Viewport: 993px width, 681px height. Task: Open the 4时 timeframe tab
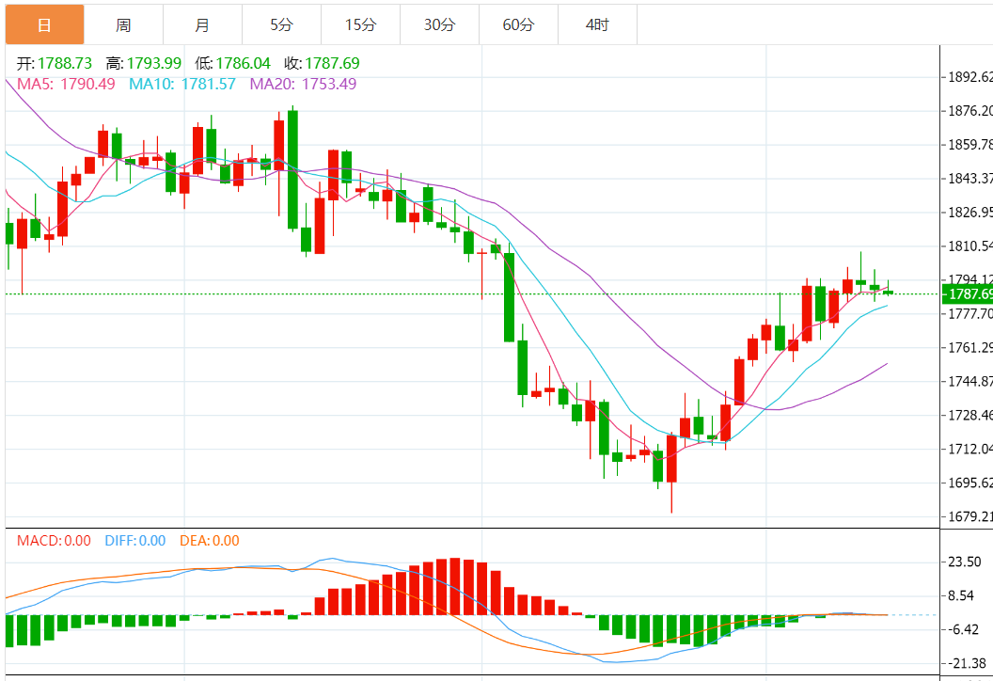[x=598, y=24]
